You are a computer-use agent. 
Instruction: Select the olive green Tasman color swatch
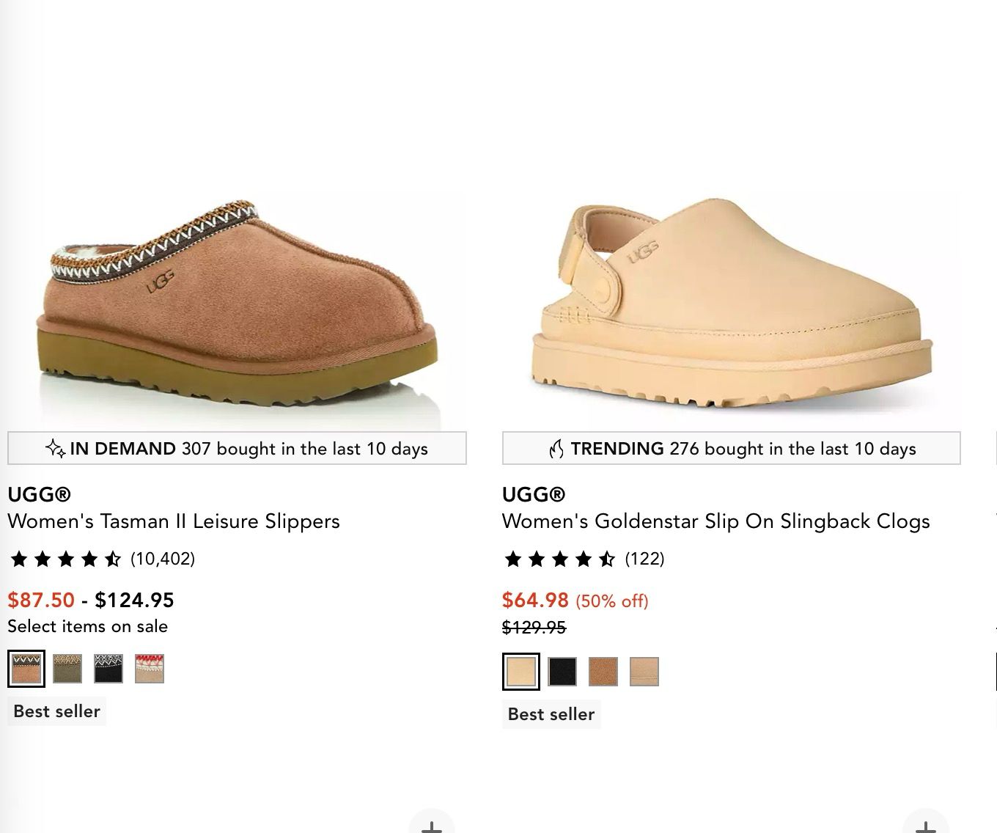[67, 669]
